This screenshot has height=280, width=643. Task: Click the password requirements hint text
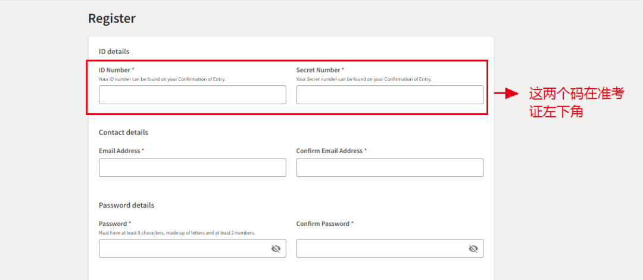[177, 233]
